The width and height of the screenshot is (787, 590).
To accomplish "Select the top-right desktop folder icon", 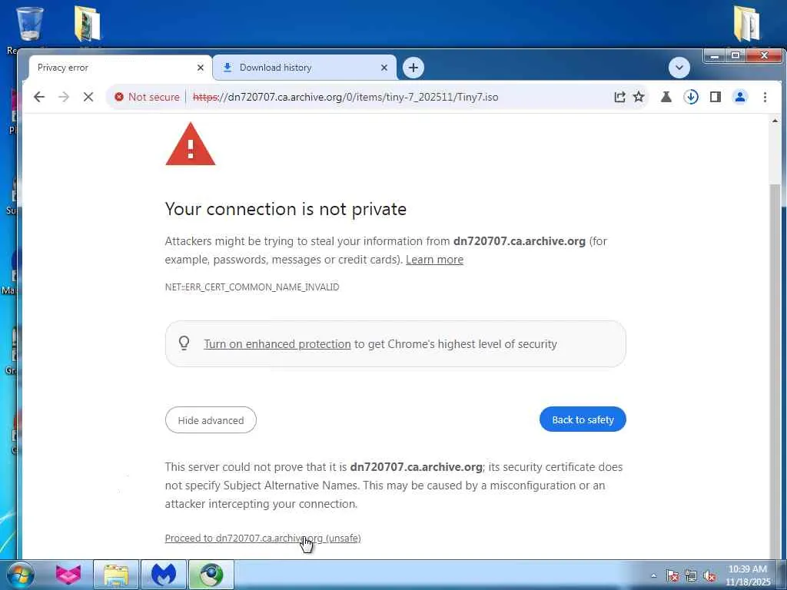I will (x=746, y=24).
